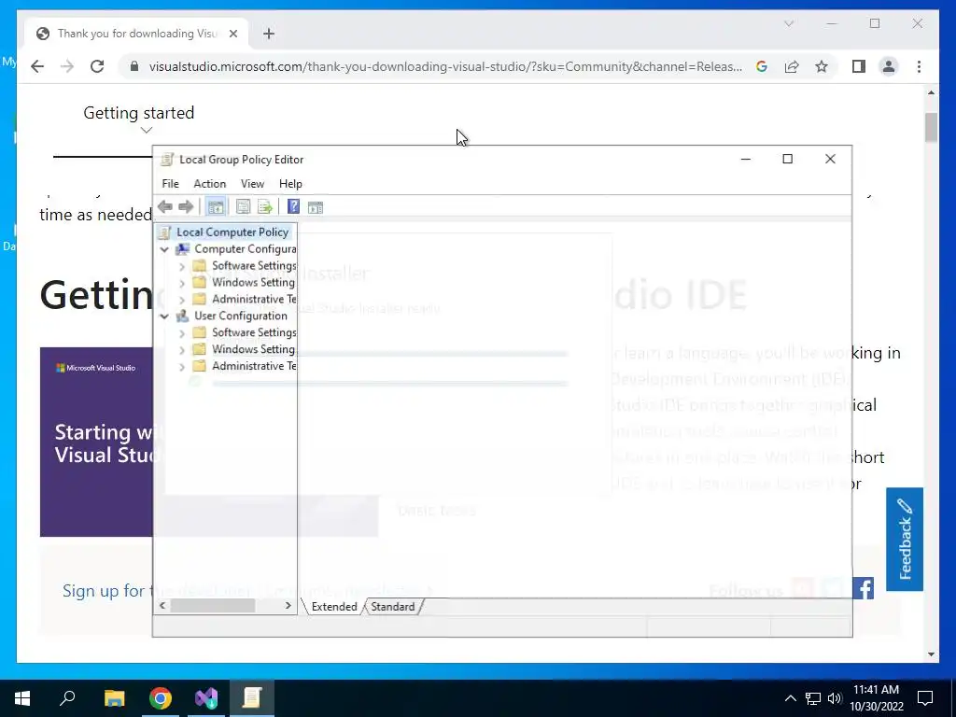
Task: Open the Help menu in Group Policy Editor
Action: click(x=290, y=184)
